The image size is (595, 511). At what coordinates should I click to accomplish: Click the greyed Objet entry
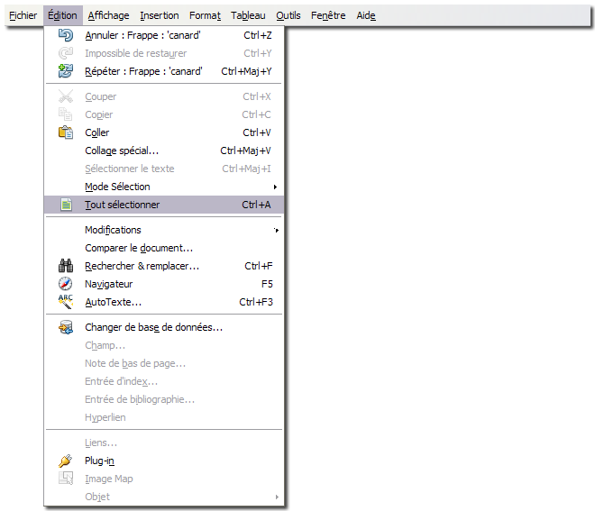(164, 497)
